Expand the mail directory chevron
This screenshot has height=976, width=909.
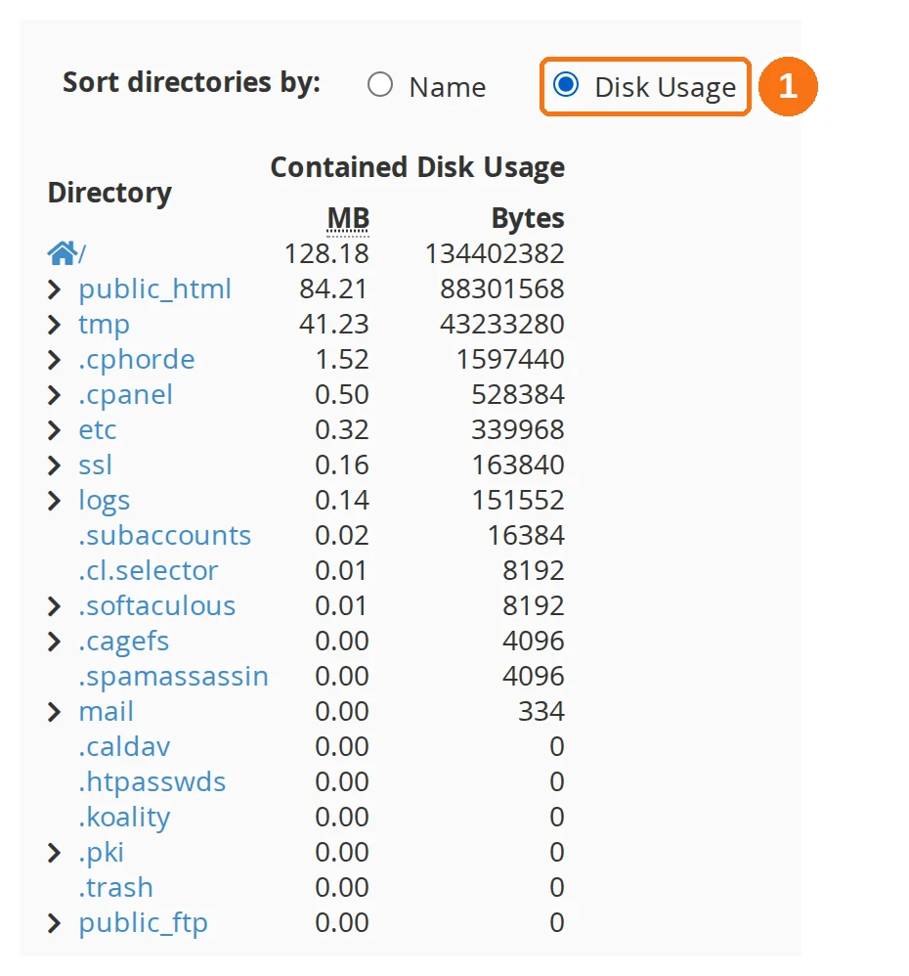coord(54,711)
